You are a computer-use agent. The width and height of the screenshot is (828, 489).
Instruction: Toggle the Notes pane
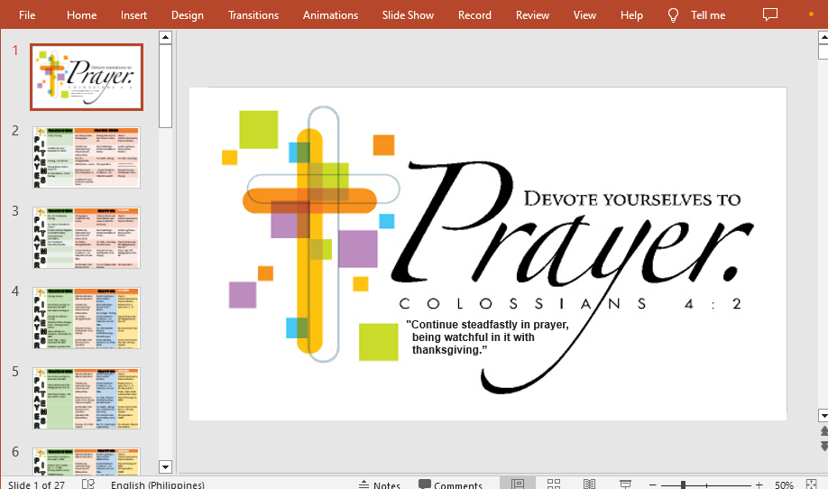[379, 484]
